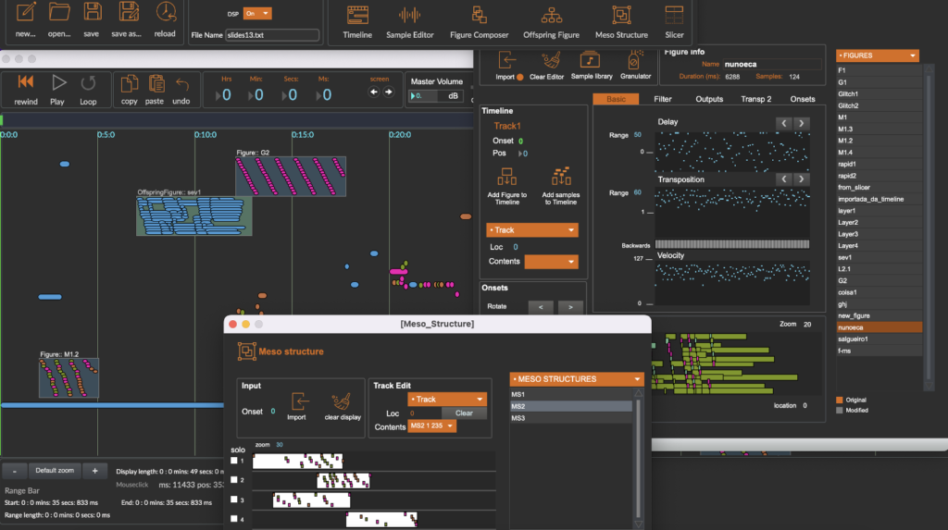
Task: Click Default zoom button
Action: pyautogui.click(x=55, y=471)
